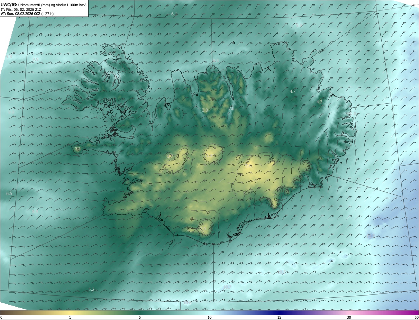Image resolution: width=419 pixels, height=320 pixels.
Task: Click the color scale tick label 30
Action: coord(349,317)
